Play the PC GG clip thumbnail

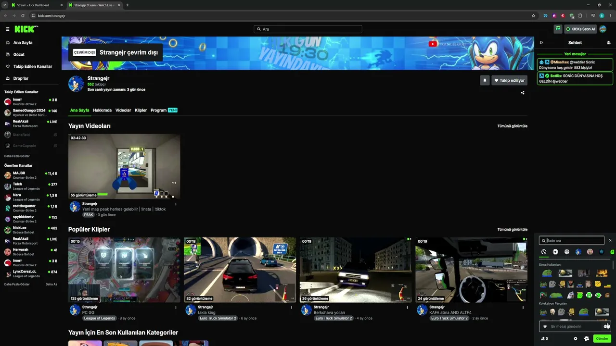pos(124,270)
